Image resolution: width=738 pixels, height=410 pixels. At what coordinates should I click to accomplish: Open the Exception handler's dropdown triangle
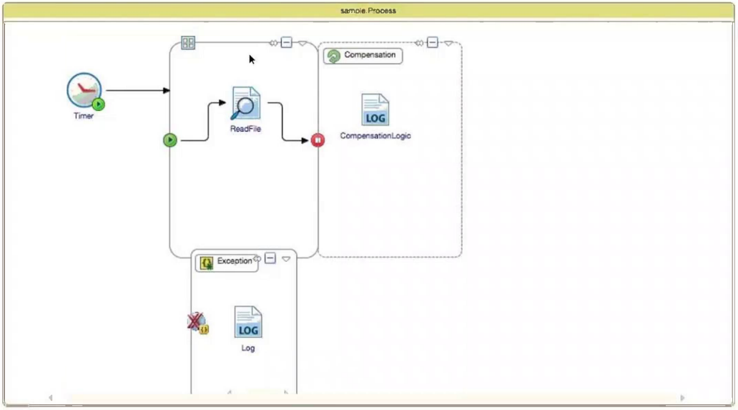pos(286,259)
